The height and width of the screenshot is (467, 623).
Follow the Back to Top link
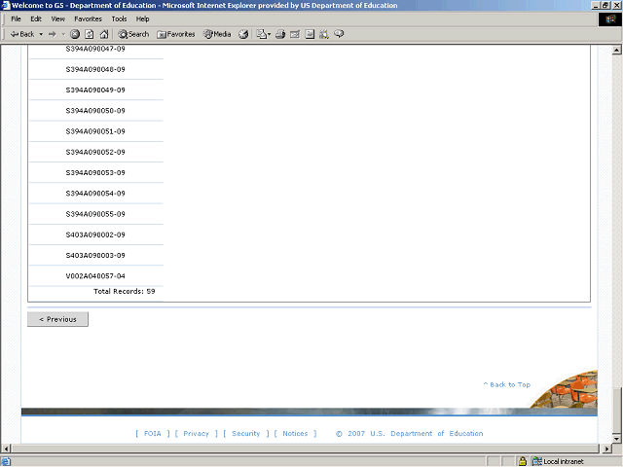507,384
